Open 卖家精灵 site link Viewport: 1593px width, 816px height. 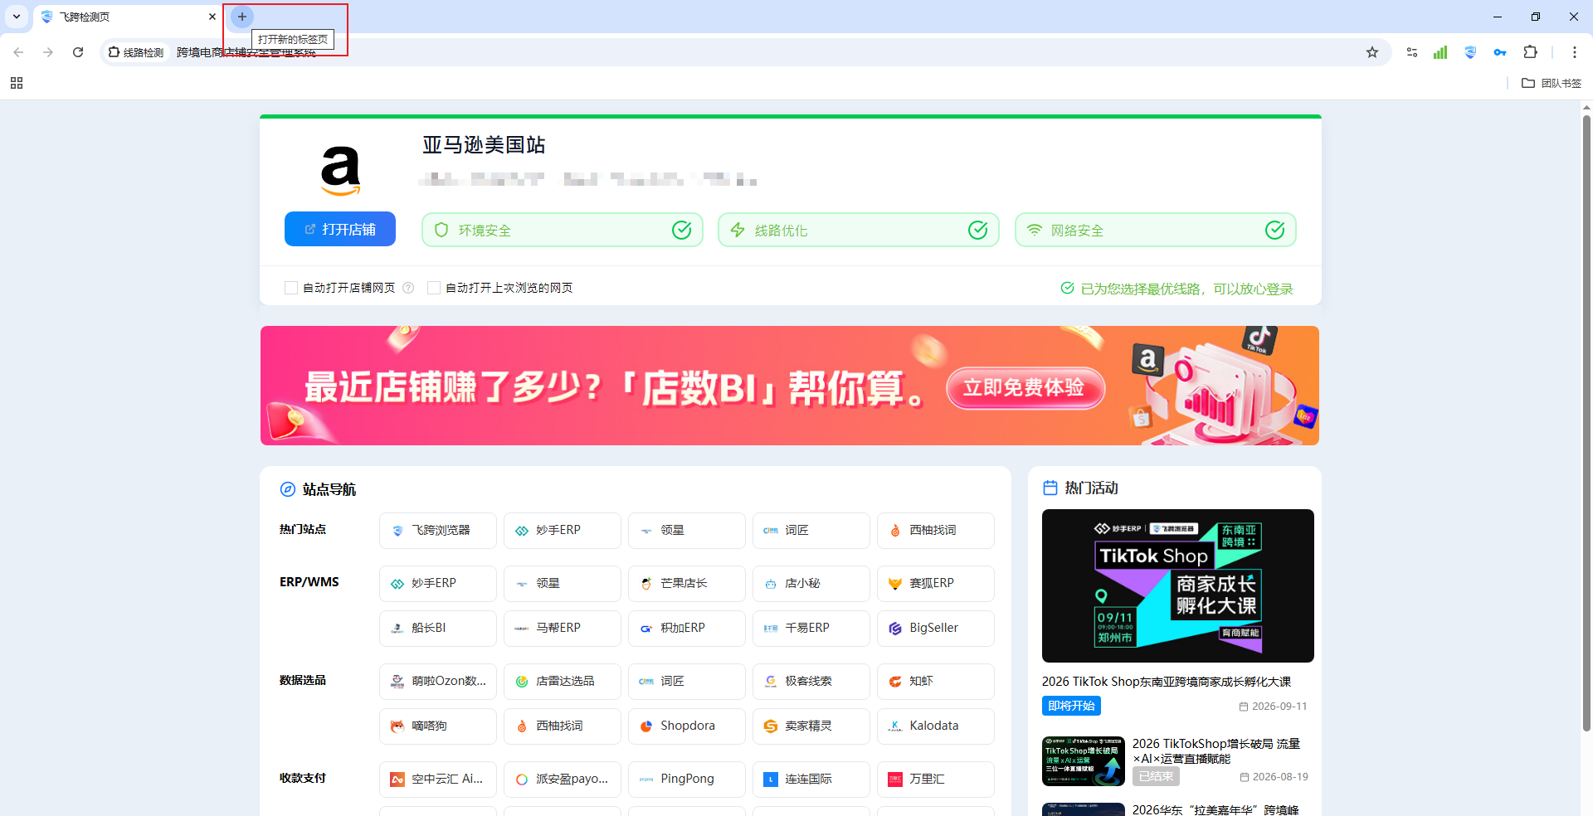pyautogui.click(x=811, y=726)
